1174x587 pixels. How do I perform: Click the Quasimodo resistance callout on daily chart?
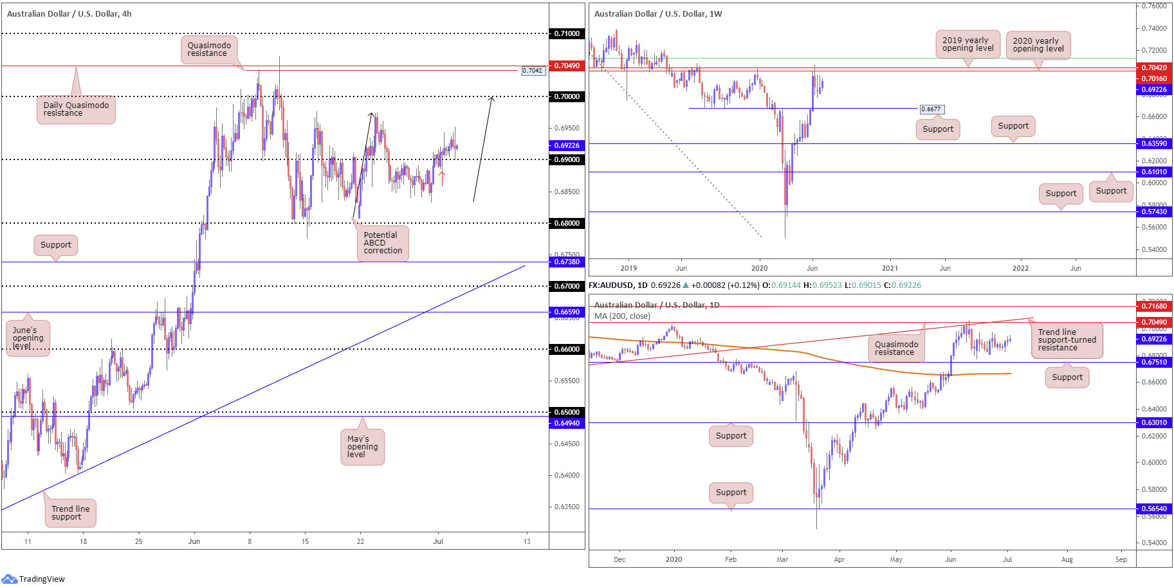896,348
